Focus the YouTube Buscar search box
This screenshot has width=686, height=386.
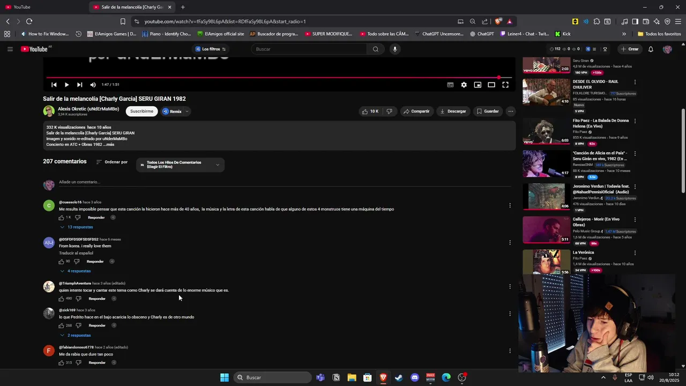pyautogui.click(x=309, y=49)
